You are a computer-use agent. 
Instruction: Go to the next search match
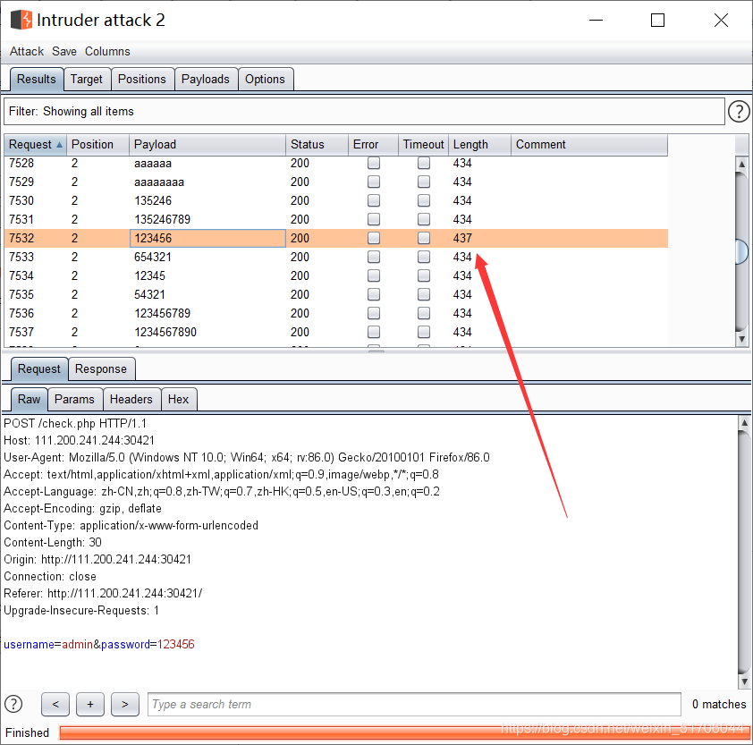click(x=125, y=704)
